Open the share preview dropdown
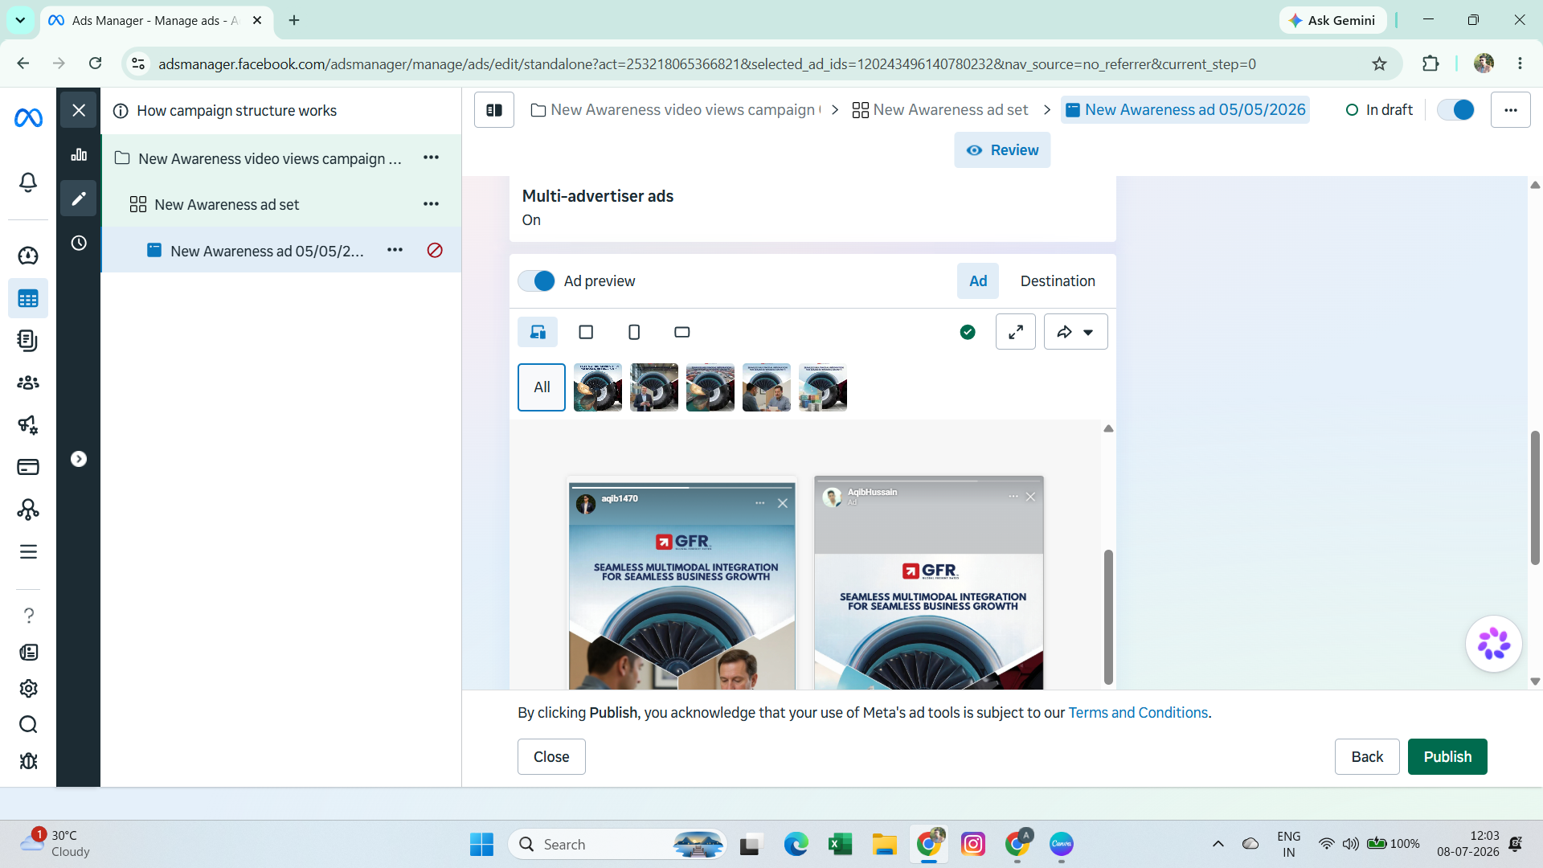1543x868 pixels. click(x=1076, y=332)
